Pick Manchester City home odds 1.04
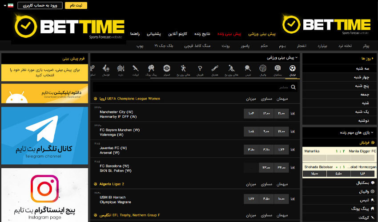The image size is (378, 222). tap(251, 113)
